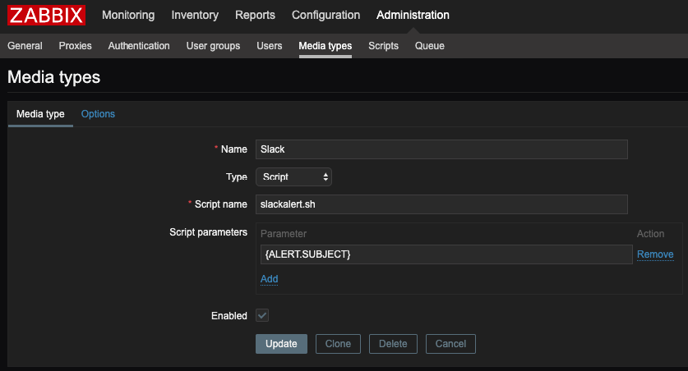Click the Media types page heading
The height and width of the screenshot is (371, 688).
54,77
